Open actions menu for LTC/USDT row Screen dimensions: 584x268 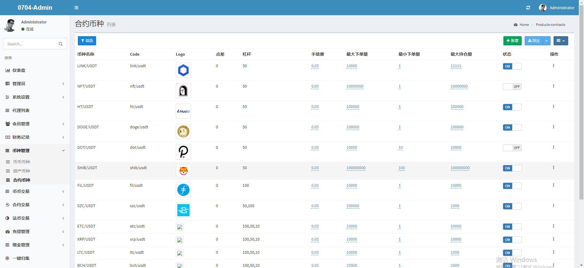tap(553, 252)
